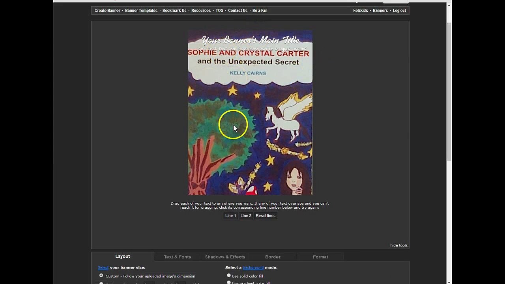Switch to the Text & Fonts tab
The image size is (505, 284).
[x=177, y=257]
